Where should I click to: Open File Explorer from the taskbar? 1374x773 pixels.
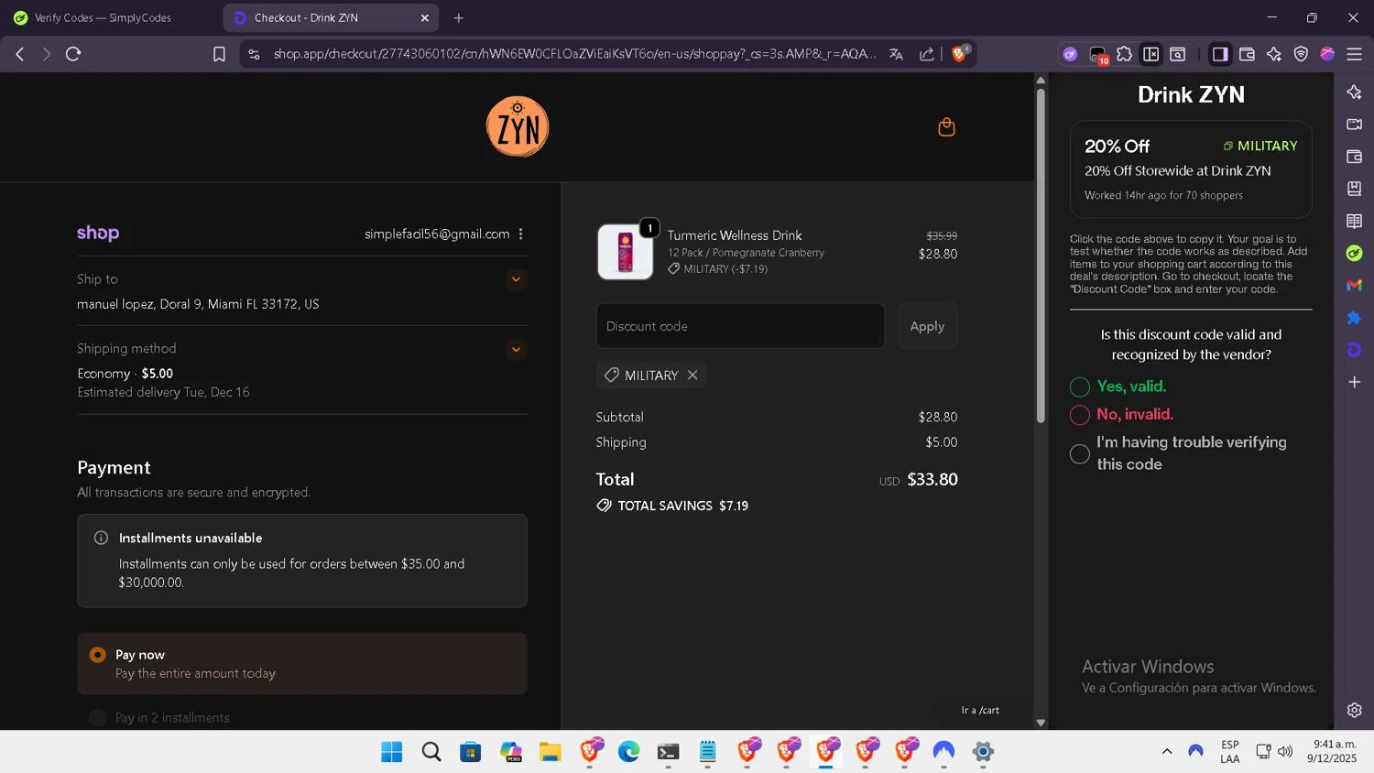pos(550,752)
